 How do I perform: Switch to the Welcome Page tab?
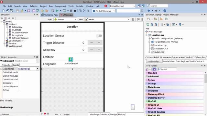point(50,15)
